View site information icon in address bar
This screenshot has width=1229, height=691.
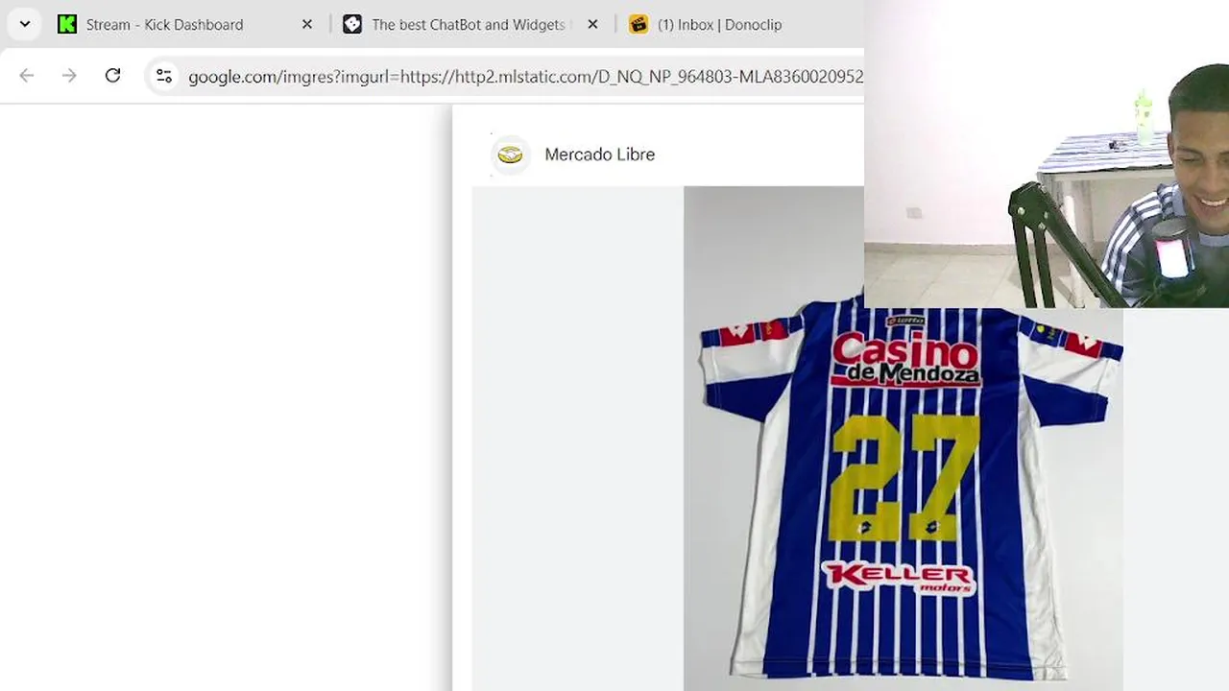[x=164, y=76]
